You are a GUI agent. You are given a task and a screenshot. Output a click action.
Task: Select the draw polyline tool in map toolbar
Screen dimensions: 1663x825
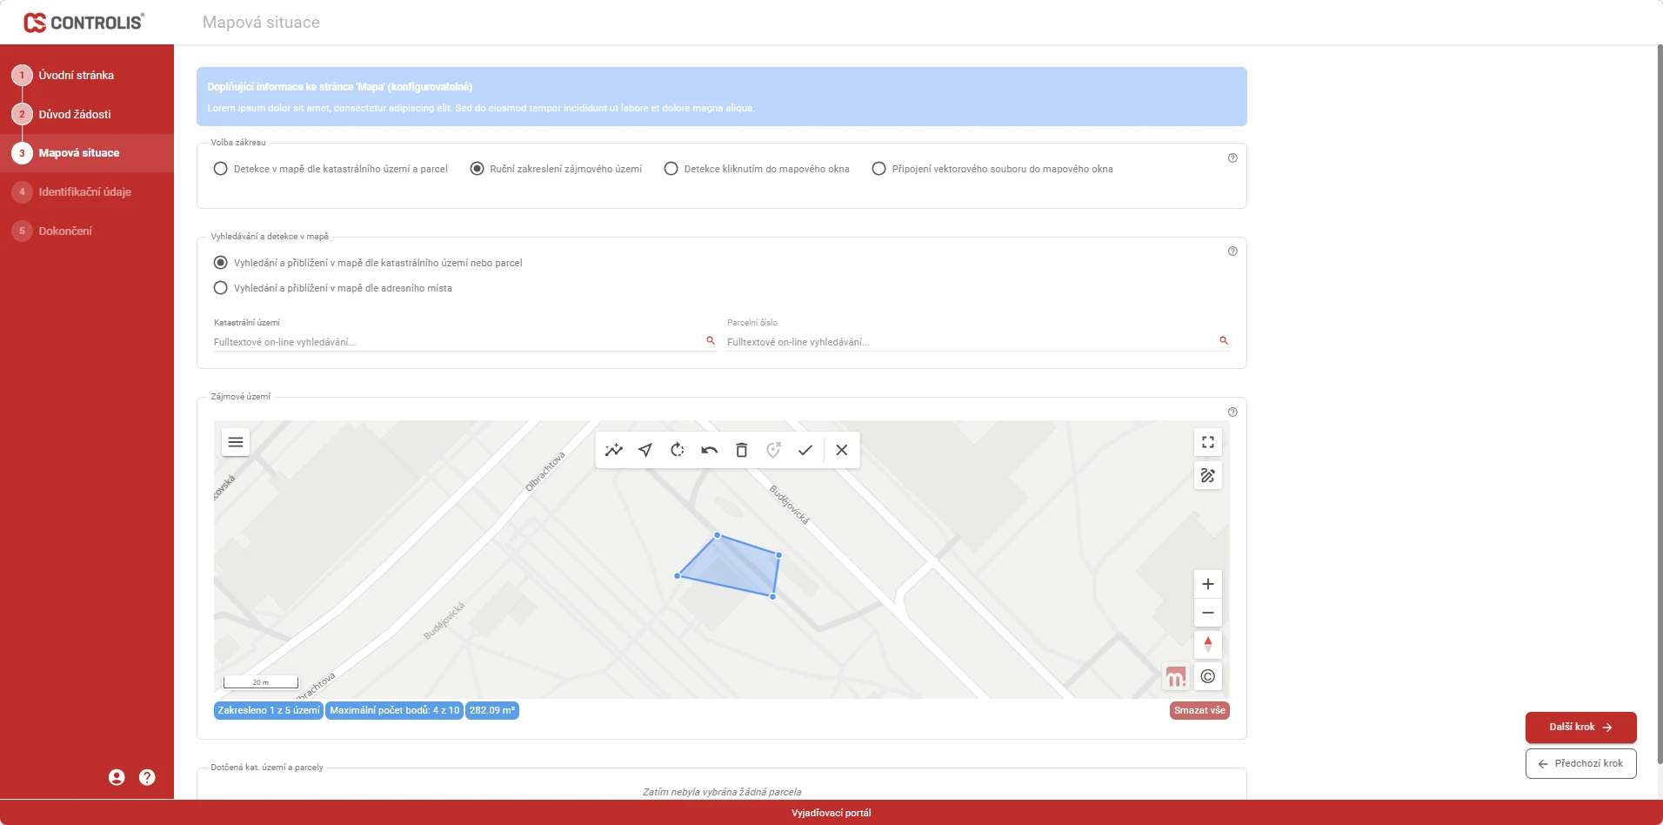614,450
